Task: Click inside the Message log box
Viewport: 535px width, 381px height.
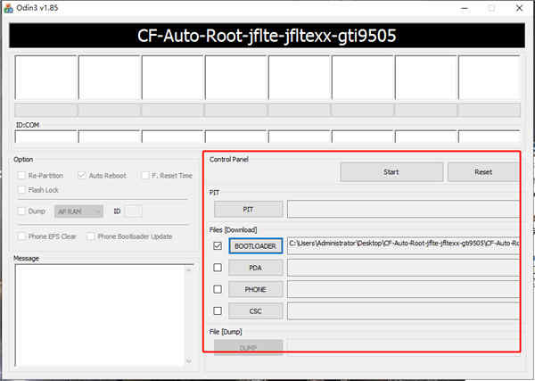Action: click(100, 316)
